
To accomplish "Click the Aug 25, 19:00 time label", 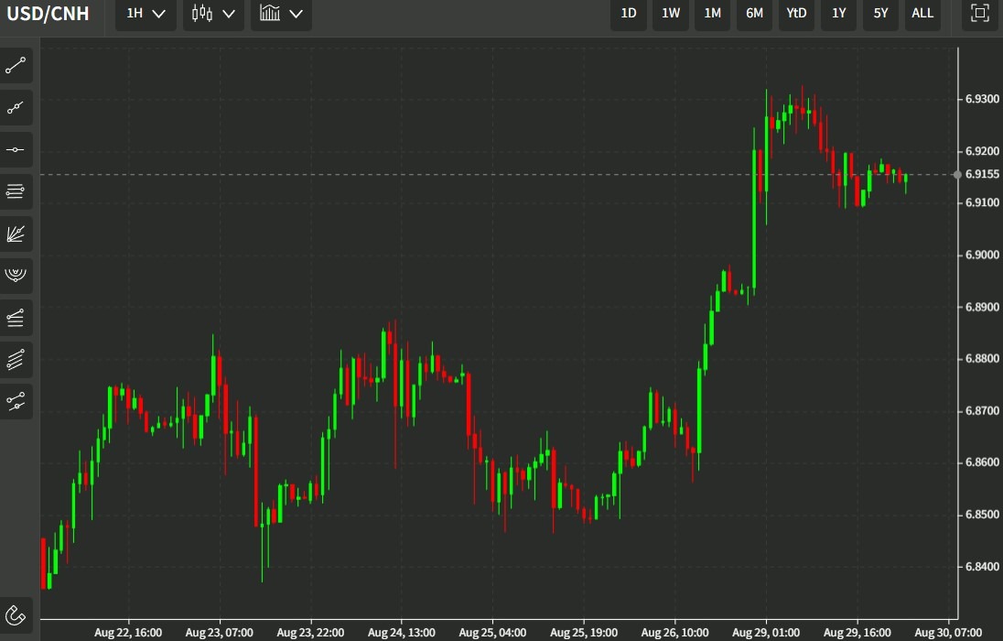I will pyautogui.click(x=584, y=633).
